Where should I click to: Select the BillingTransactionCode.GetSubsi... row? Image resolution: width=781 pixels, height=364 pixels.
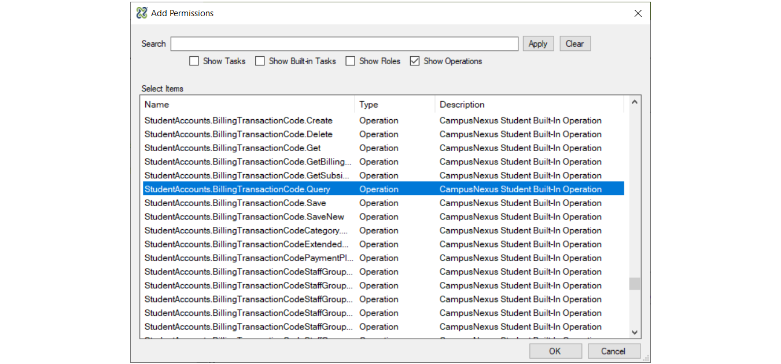[x=384, y=175]
